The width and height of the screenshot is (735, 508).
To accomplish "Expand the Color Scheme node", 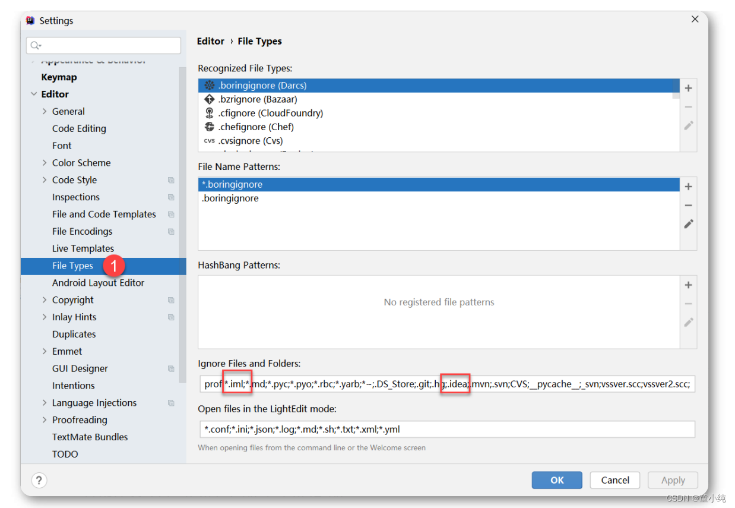I will (x=45, y=163).
